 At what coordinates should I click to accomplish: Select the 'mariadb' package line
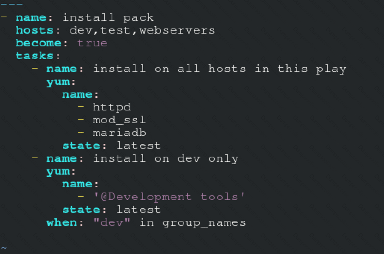click(x=119, y=133)
